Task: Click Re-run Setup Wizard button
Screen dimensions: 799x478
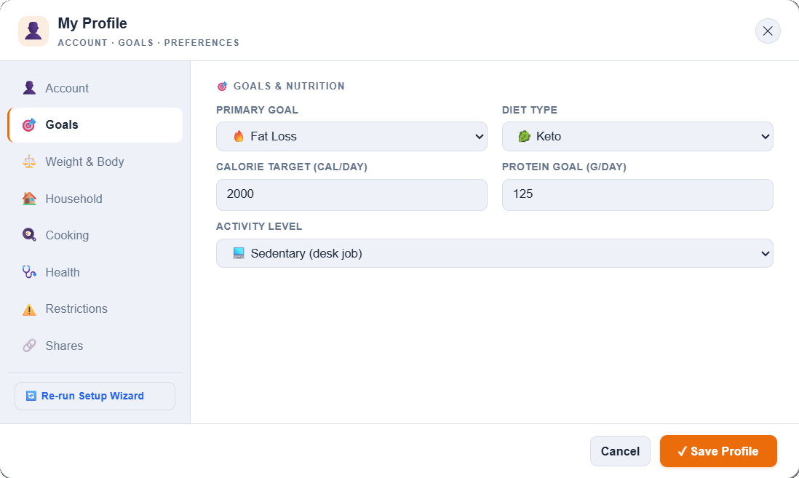Action: 95,396
